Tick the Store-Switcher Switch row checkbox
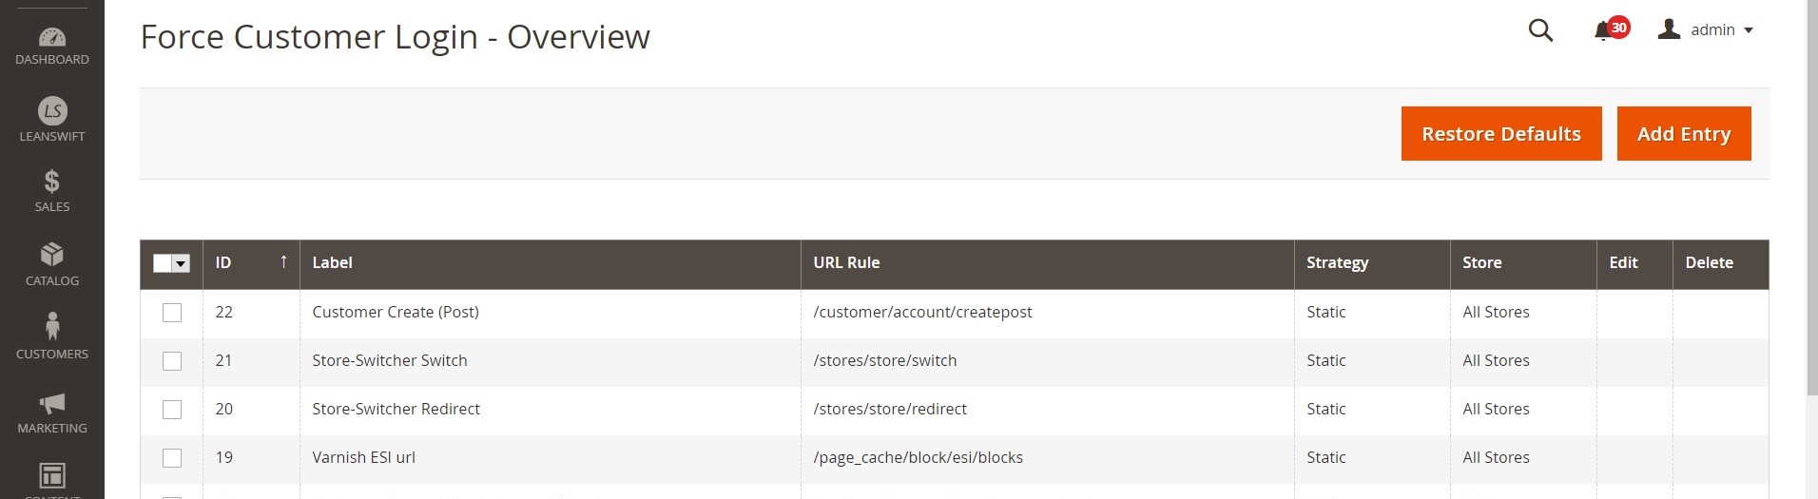Screen dimensions: 1818x499 172,361
